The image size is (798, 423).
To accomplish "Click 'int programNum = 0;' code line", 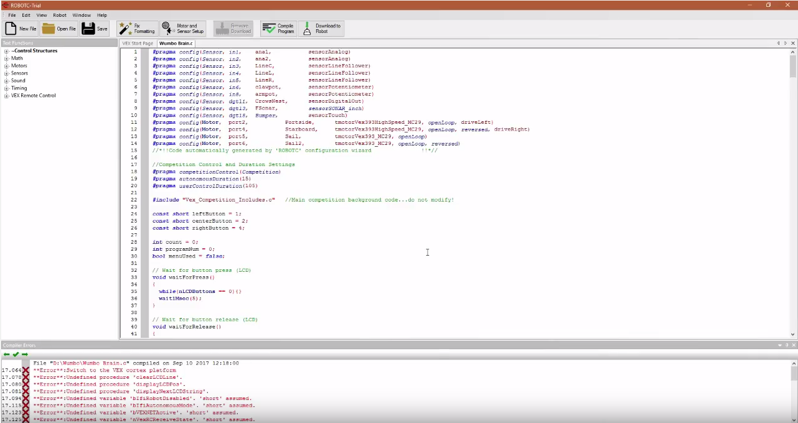I will pyautogui.click(x=184, y=249).
